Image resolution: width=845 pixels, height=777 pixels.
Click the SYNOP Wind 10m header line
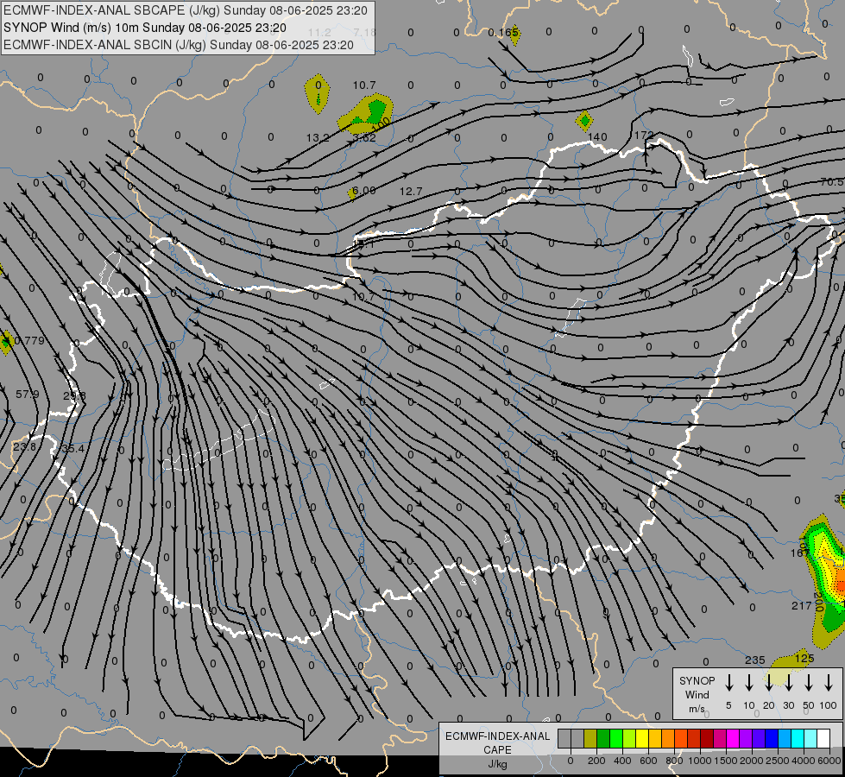pos(145,28)
